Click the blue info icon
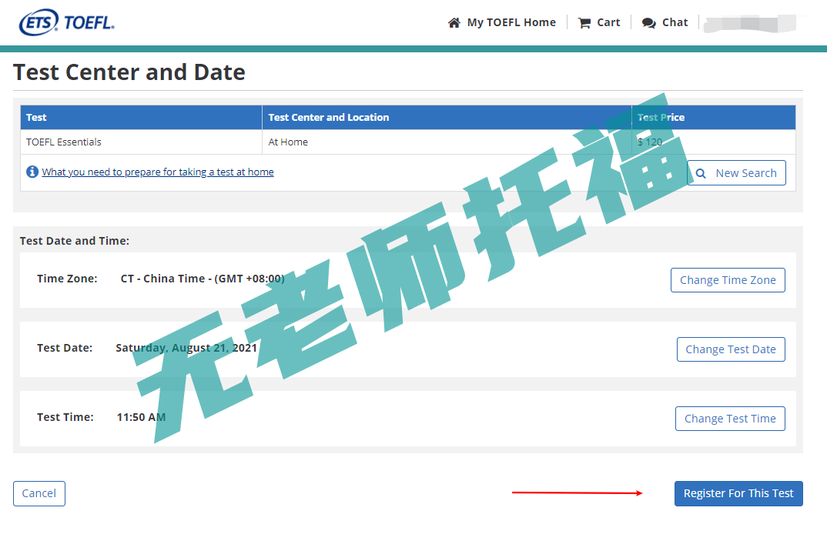The image size is (827, 551). [x=32, y=172]
